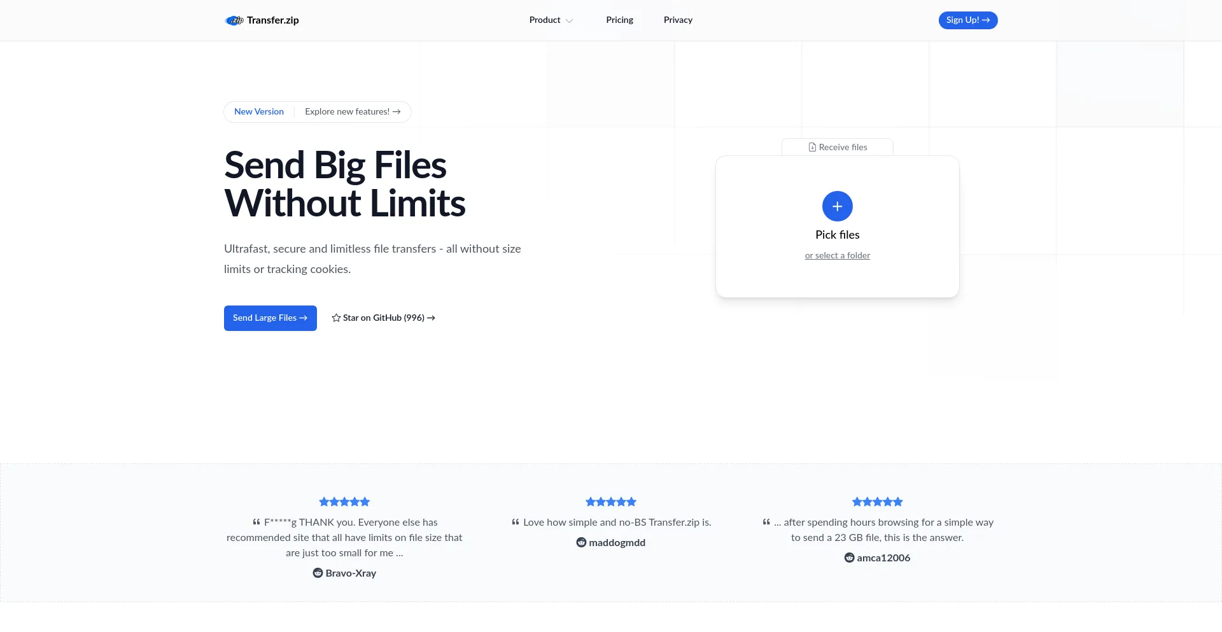
Task: Click the Receive files document icon
Action: coord(812,147)
